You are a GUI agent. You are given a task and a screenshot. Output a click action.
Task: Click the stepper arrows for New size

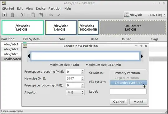(x=83, y=78)
